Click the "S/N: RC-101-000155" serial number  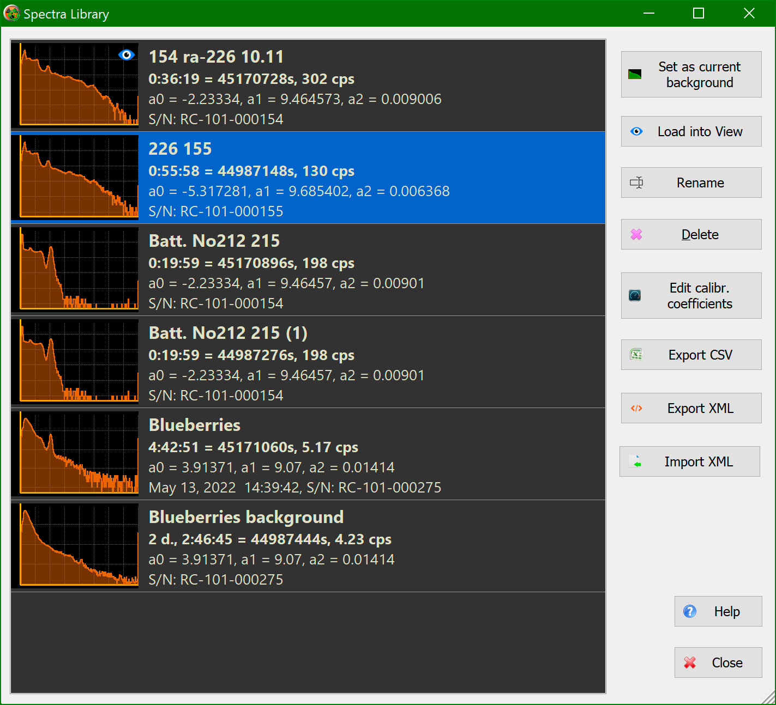pyautogui.click(x=216, y=211)
